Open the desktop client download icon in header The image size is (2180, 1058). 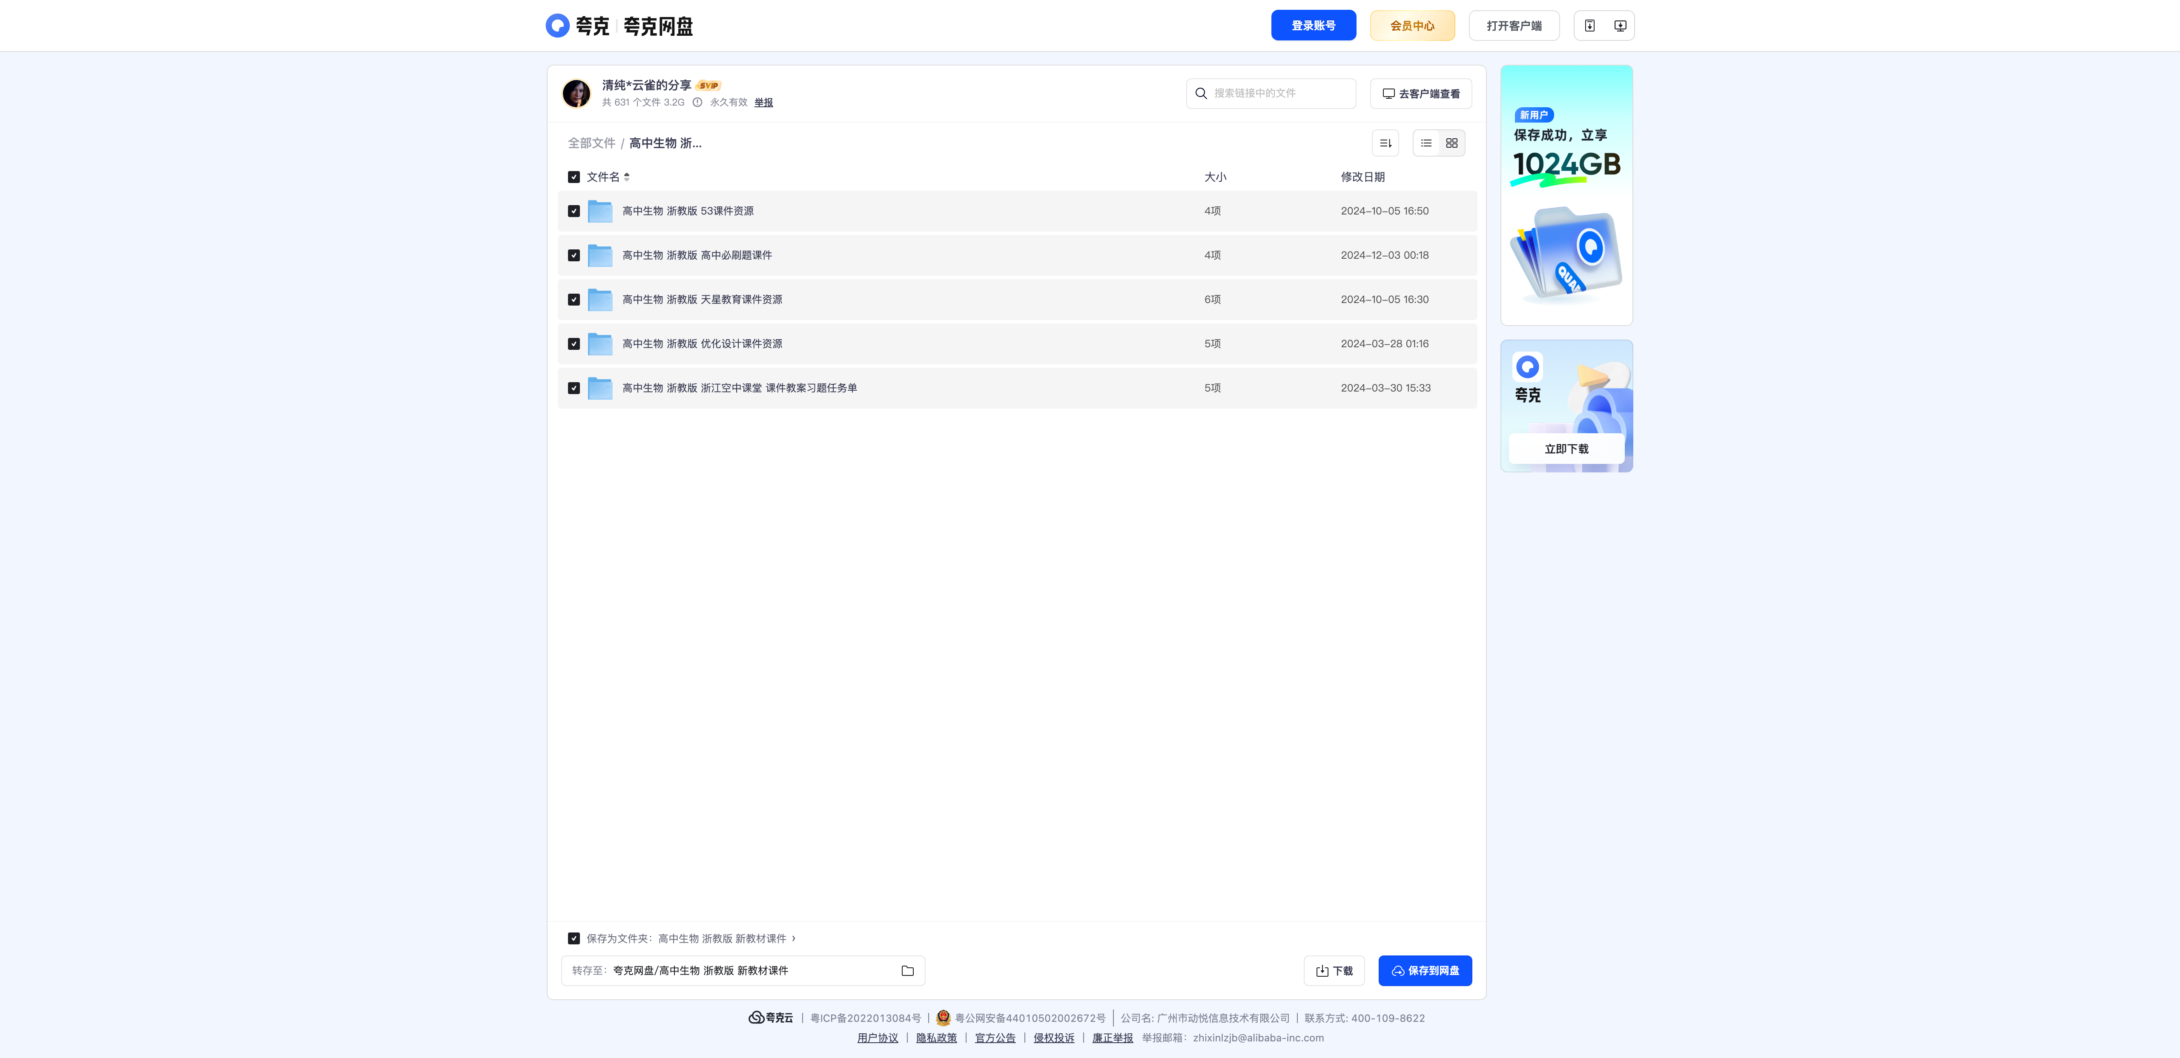tap(1620, 26)
